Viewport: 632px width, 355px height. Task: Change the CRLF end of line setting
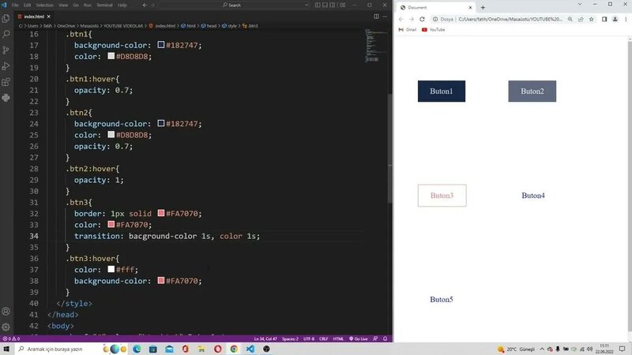(x=323, y=339)
